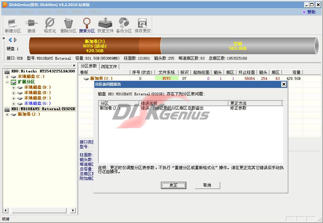Click the 429.5GB capacity cell in the table

(x=293, y=78)
